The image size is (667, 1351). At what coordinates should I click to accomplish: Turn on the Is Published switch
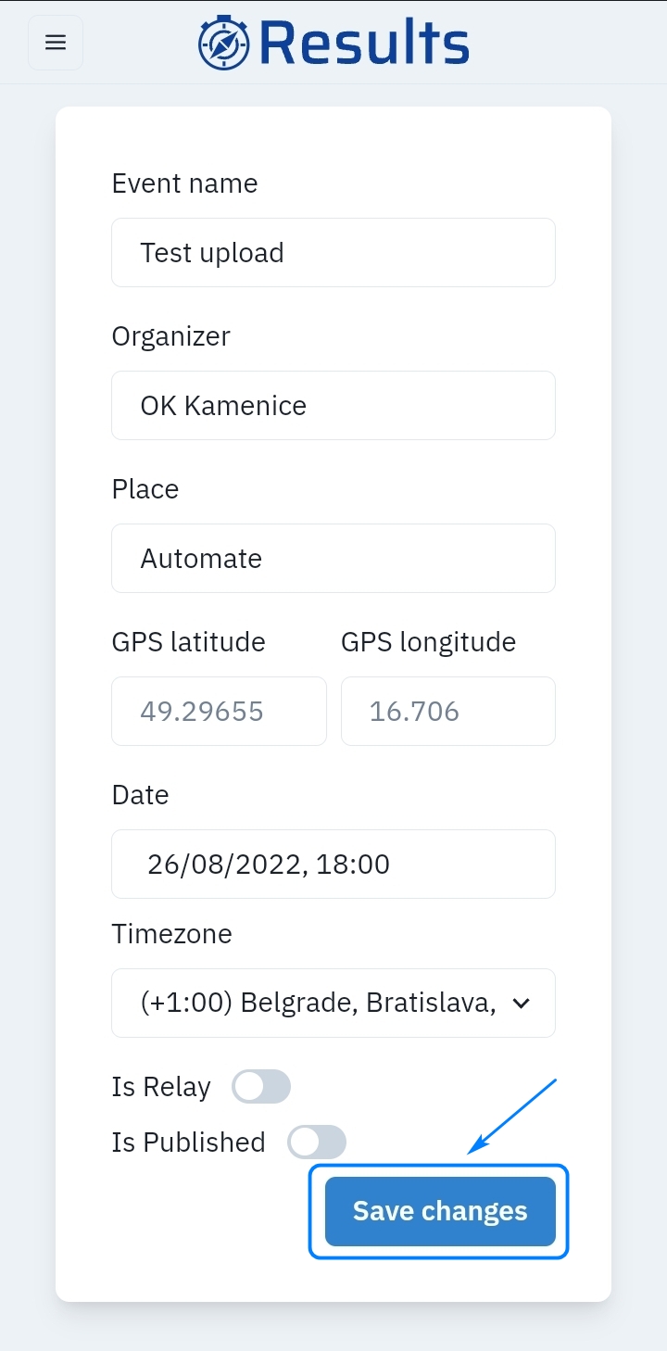[x=317, y=1142]
